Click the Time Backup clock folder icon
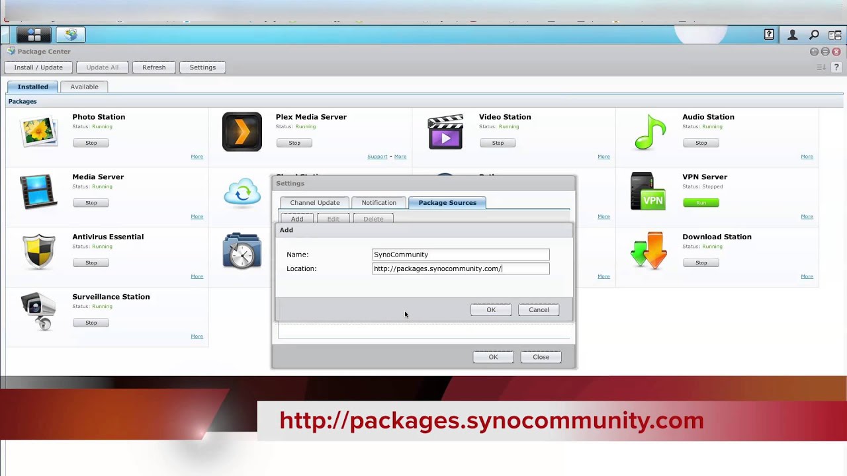Screen dimensions: 847x476 coord(242,251)
